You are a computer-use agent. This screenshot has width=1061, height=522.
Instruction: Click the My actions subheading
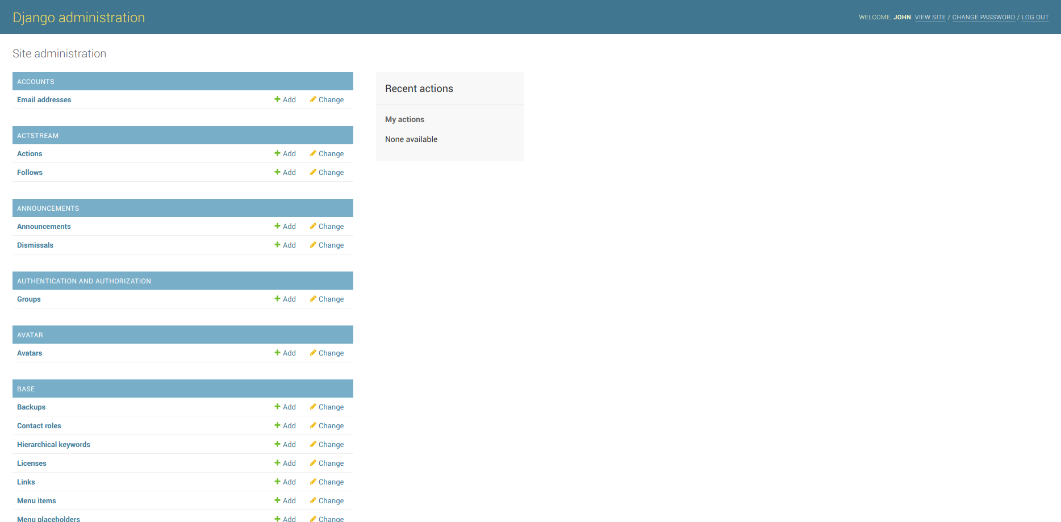coord(404,119)
